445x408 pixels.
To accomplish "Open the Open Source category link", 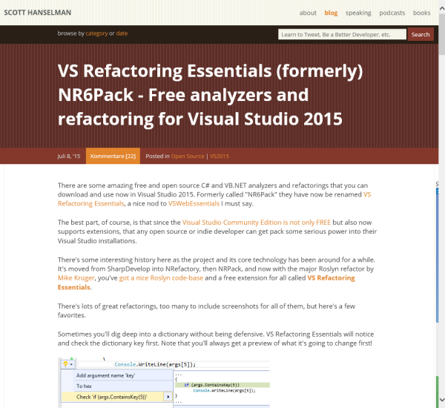I will click(x=188, y=157).
